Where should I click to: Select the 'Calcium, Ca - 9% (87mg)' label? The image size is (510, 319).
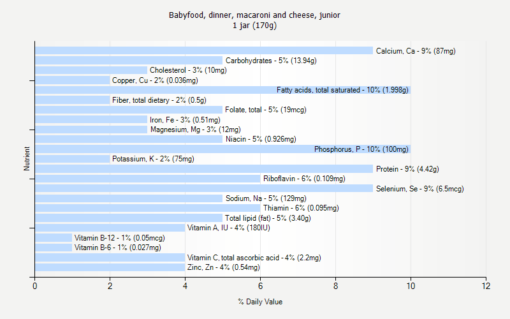416,51
